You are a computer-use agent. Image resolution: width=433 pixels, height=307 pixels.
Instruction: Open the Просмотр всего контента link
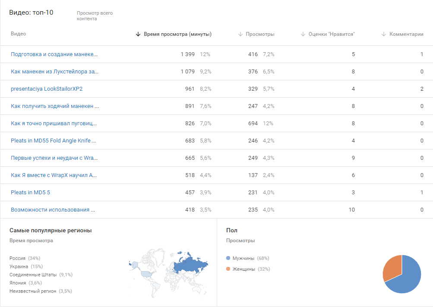pyautogui.click(x=95, y=16)
